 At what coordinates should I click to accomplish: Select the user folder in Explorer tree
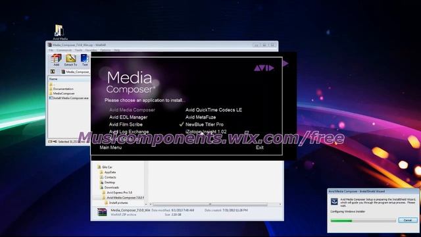[105, 167]
